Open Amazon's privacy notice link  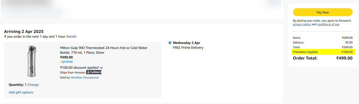pos(302,24)
